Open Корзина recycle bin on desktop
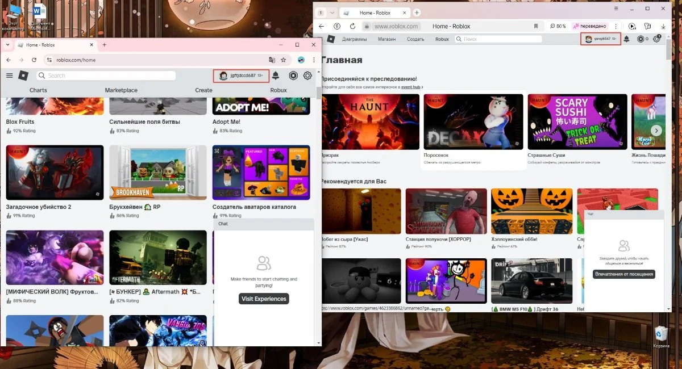This screenshot has height=369, width=682. pyautogui.click(x=661, y=336)
